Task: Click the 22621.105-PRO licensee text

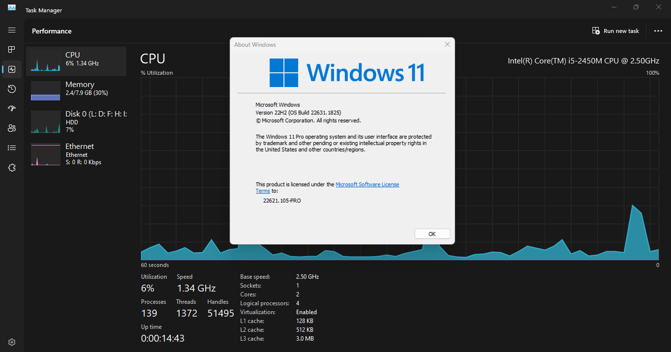Action: pyautogui.click(x=282, y=200)
